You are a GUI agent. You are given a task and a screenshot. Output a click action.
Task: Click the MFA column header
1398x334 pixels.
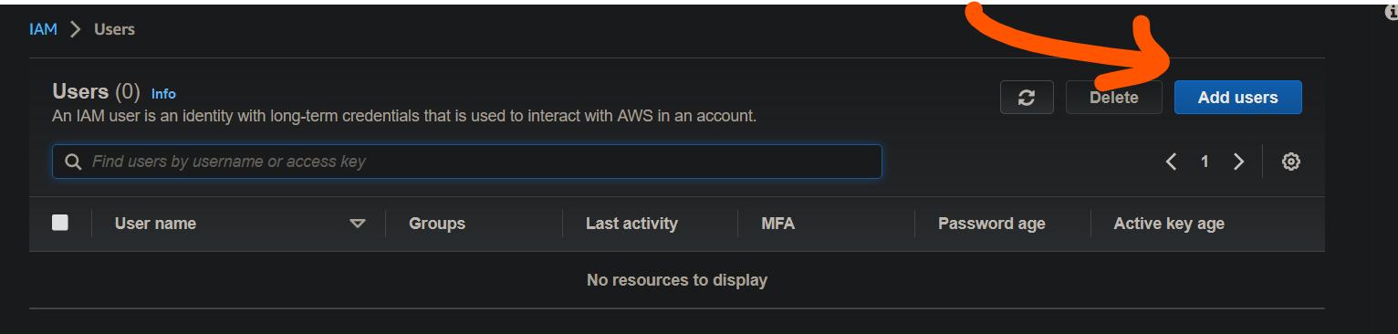[777, 224]
